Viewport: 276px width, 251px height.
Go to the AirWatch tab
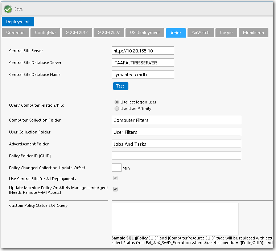pyautogui.click(x=201, y=33)
